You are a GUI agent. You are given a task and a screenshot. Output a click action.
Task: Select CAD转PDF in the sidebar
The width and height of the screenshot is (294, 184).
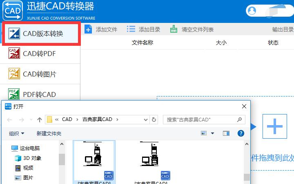pyautogui.click(x=40, y=54)
